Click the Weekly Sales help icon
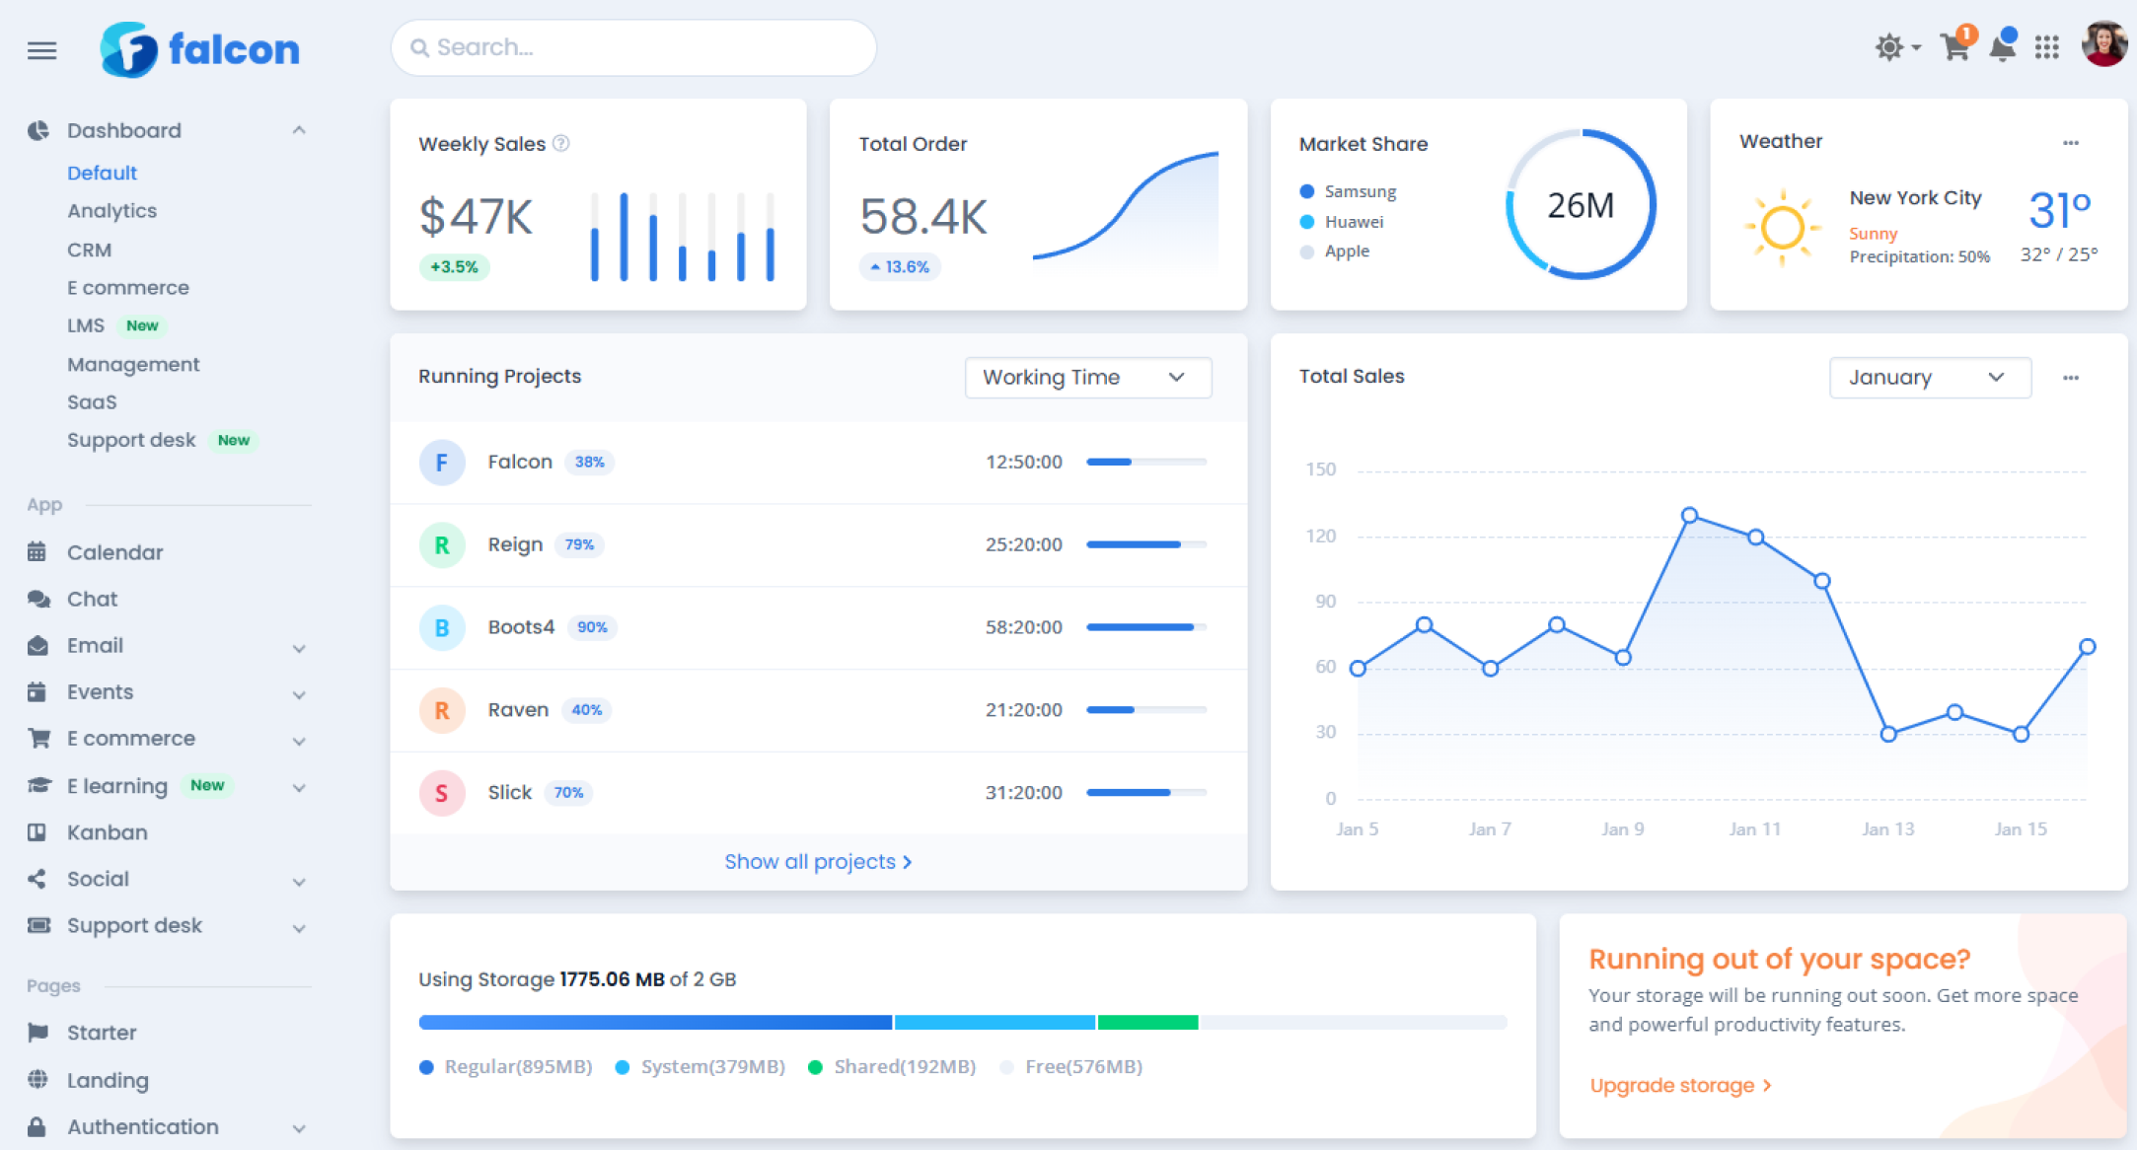Image resolution: width=2137 pixels, height=1150 pixels. (x=560, y=143)
